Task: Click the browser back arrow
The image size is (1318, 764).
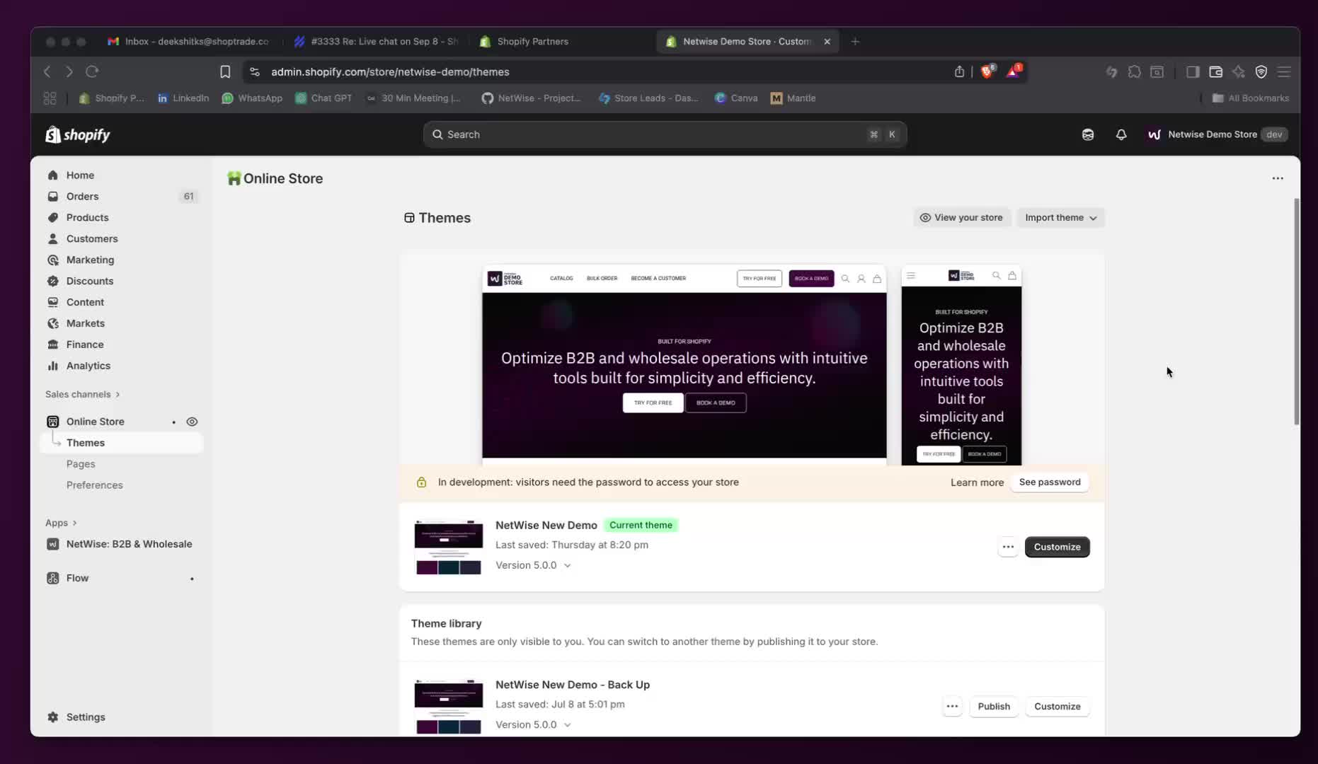Action: 47,71
